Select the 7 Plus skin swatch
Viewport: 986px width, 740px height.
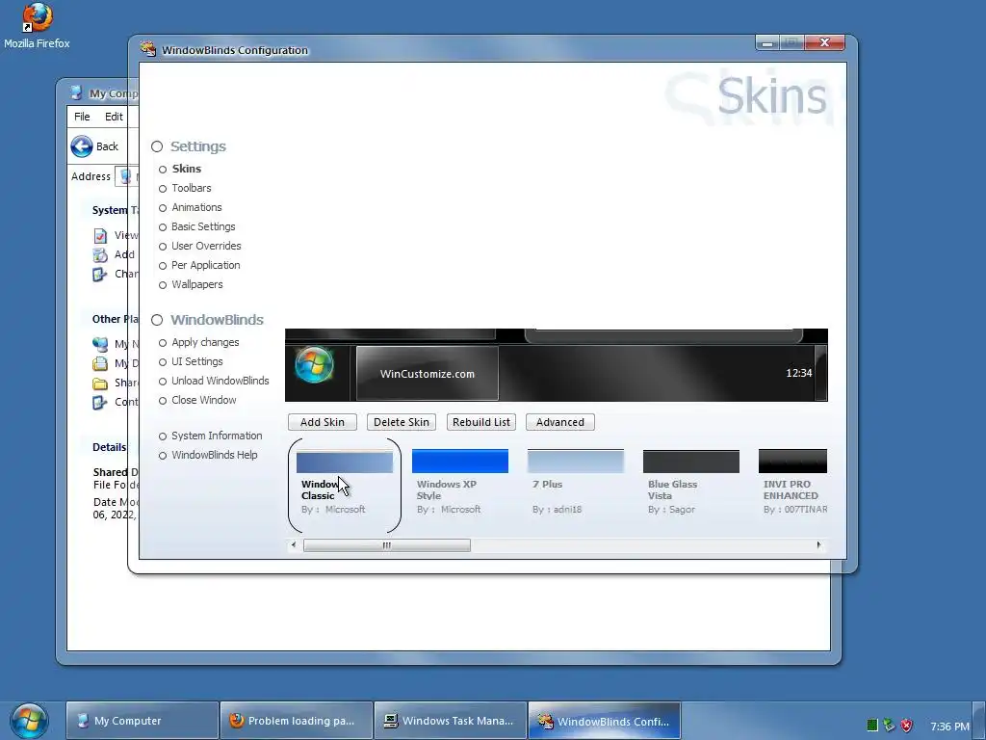coord(576,462)
